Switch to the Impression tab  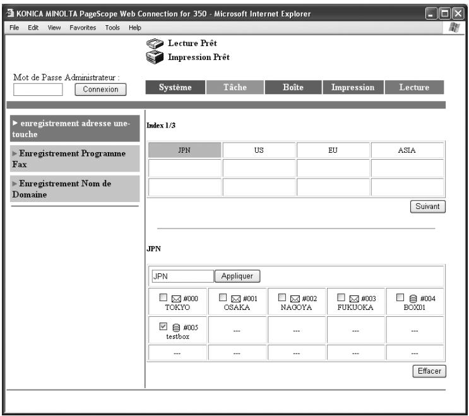353,87
